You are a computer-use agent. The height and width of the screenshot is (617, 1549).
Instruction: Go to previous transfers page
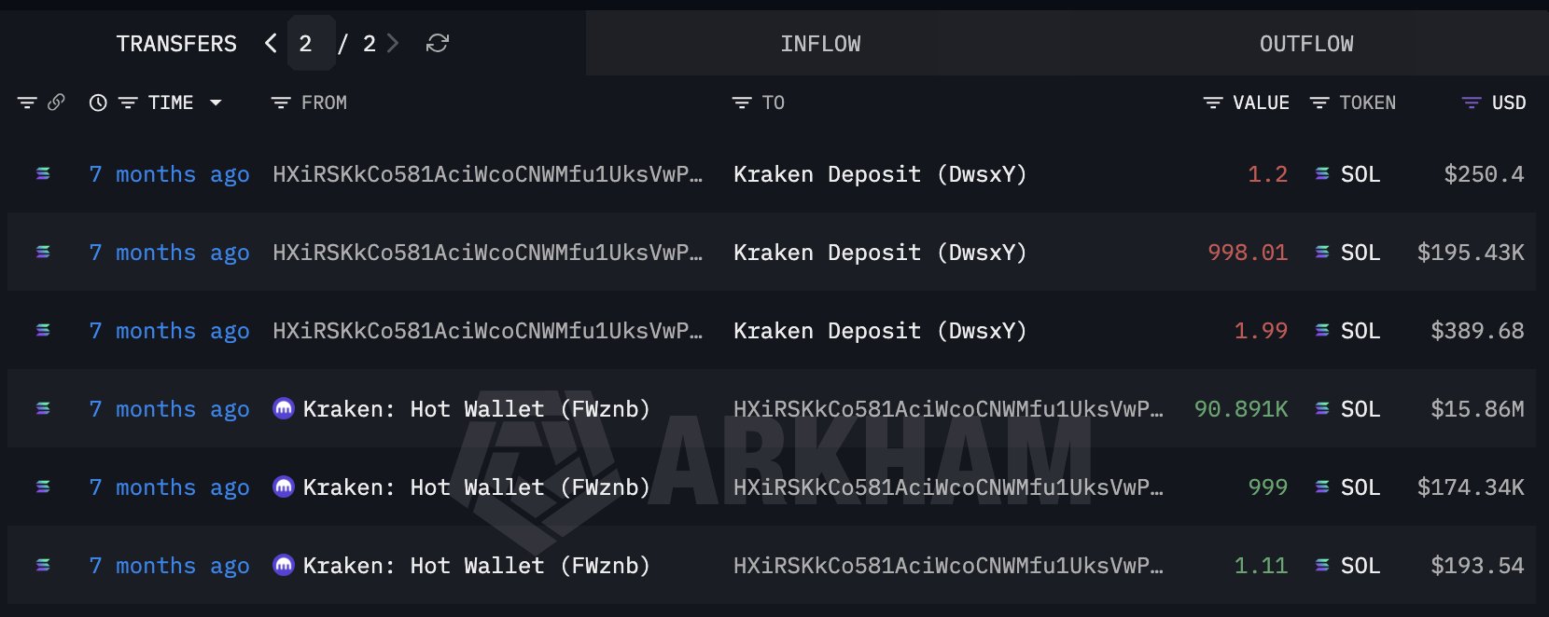click(x=271, y=44)
